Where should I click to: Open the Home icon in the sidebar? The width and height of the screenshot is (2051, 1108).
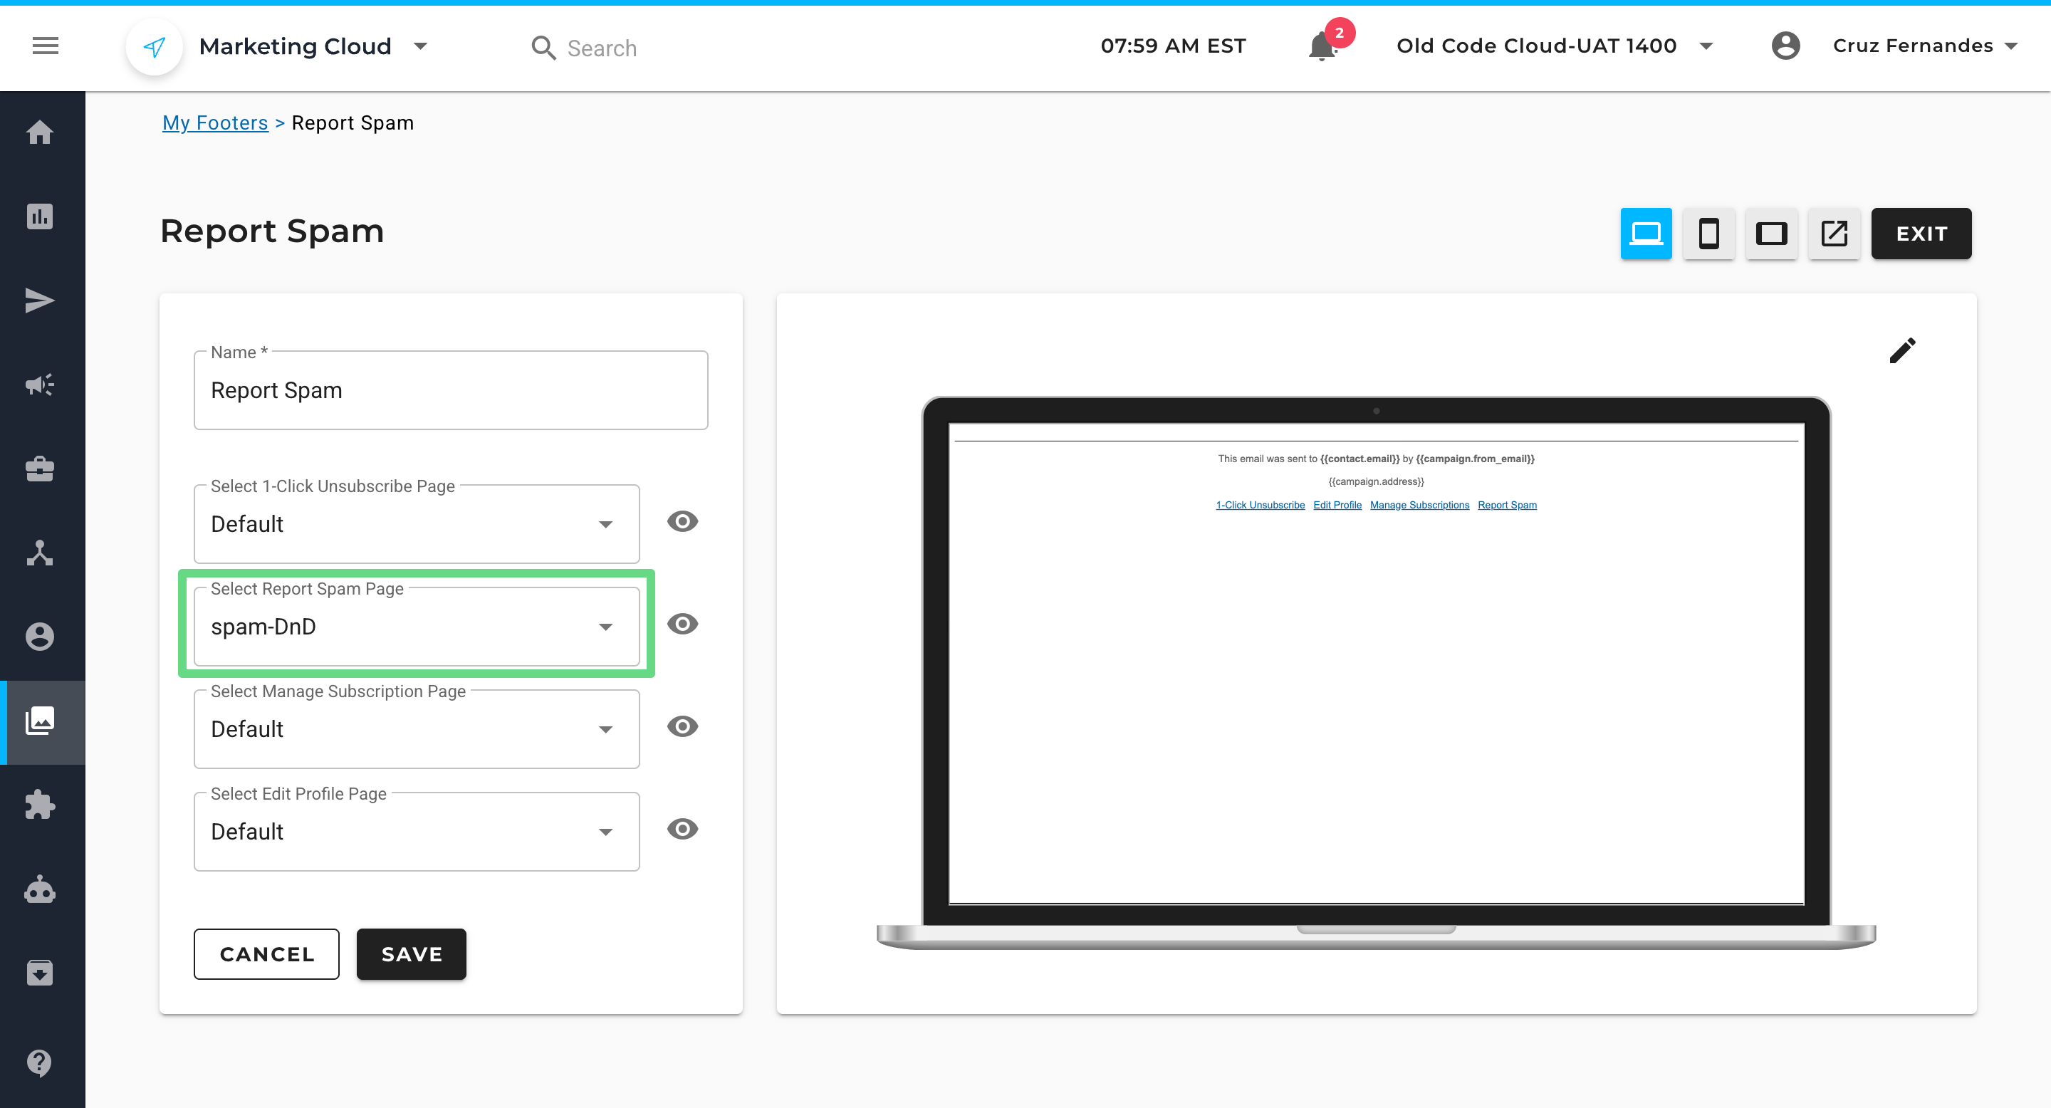[x=41, y=132]
